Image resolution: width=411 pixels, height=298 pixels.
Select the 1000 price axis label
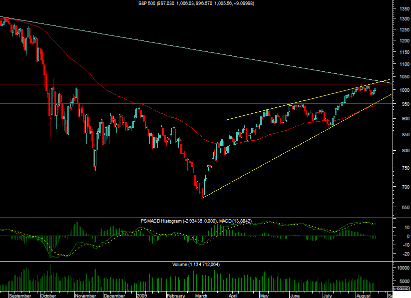[x=404, y=90]
